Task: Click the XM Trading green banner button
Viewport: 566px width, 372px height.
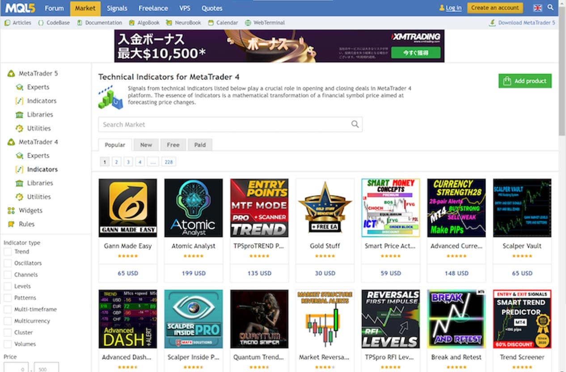Action: click(416, 53)
